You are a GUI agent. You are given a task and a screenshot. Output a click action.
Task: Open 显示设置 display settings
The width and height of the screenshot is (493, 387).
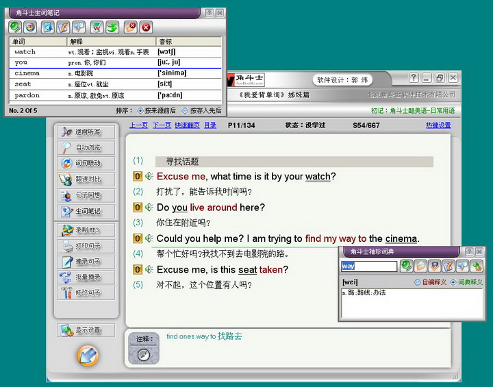tap(87, 330)
